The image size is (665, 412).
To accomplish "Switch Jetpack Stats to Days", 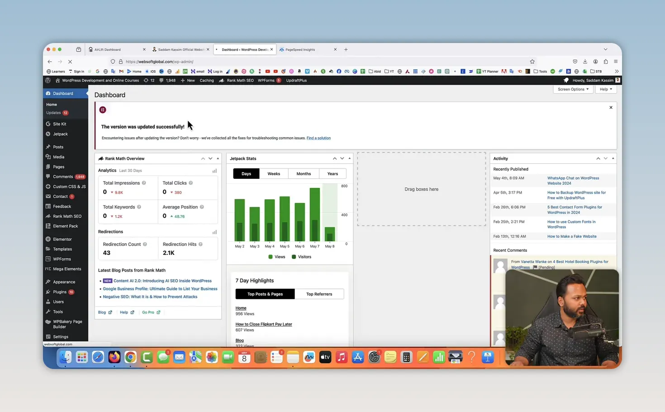I will click(x=246, y=174).
